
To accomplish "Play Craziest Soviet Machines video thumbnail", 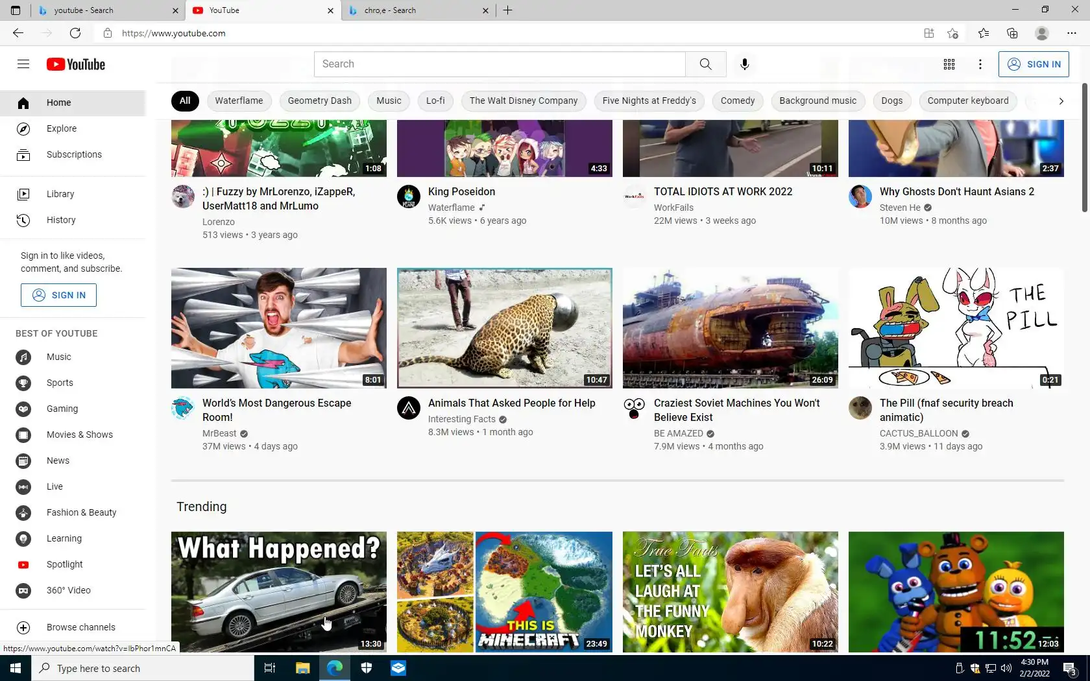I will (731, 328).
